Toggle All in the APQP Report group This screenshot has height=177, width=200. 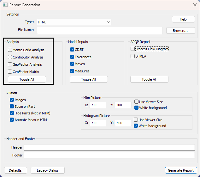(x=149, y=79)
